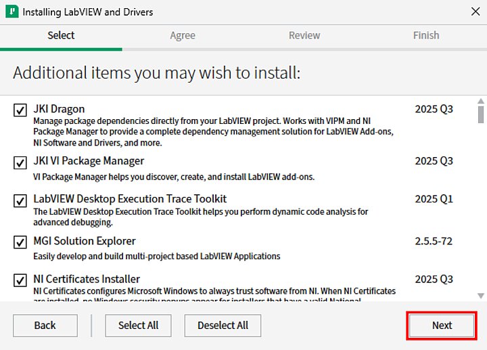Click version 2025 Q3 beside JKI Dragon

click(x=434, y=109)
